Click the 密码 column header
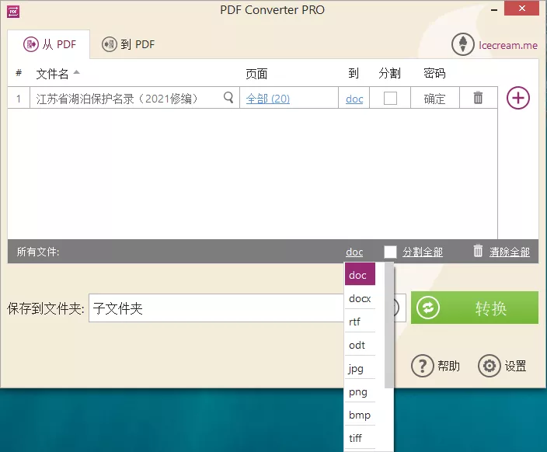 434,73
